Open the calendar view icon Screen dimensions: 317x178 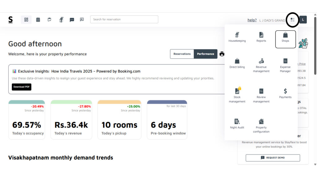tap(38, 20)
